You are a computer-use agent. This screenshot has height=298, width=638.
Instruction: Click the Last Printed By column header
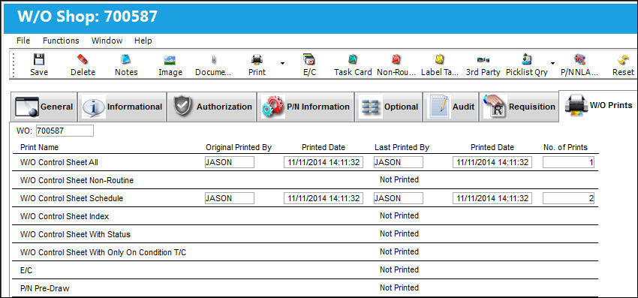402,147
